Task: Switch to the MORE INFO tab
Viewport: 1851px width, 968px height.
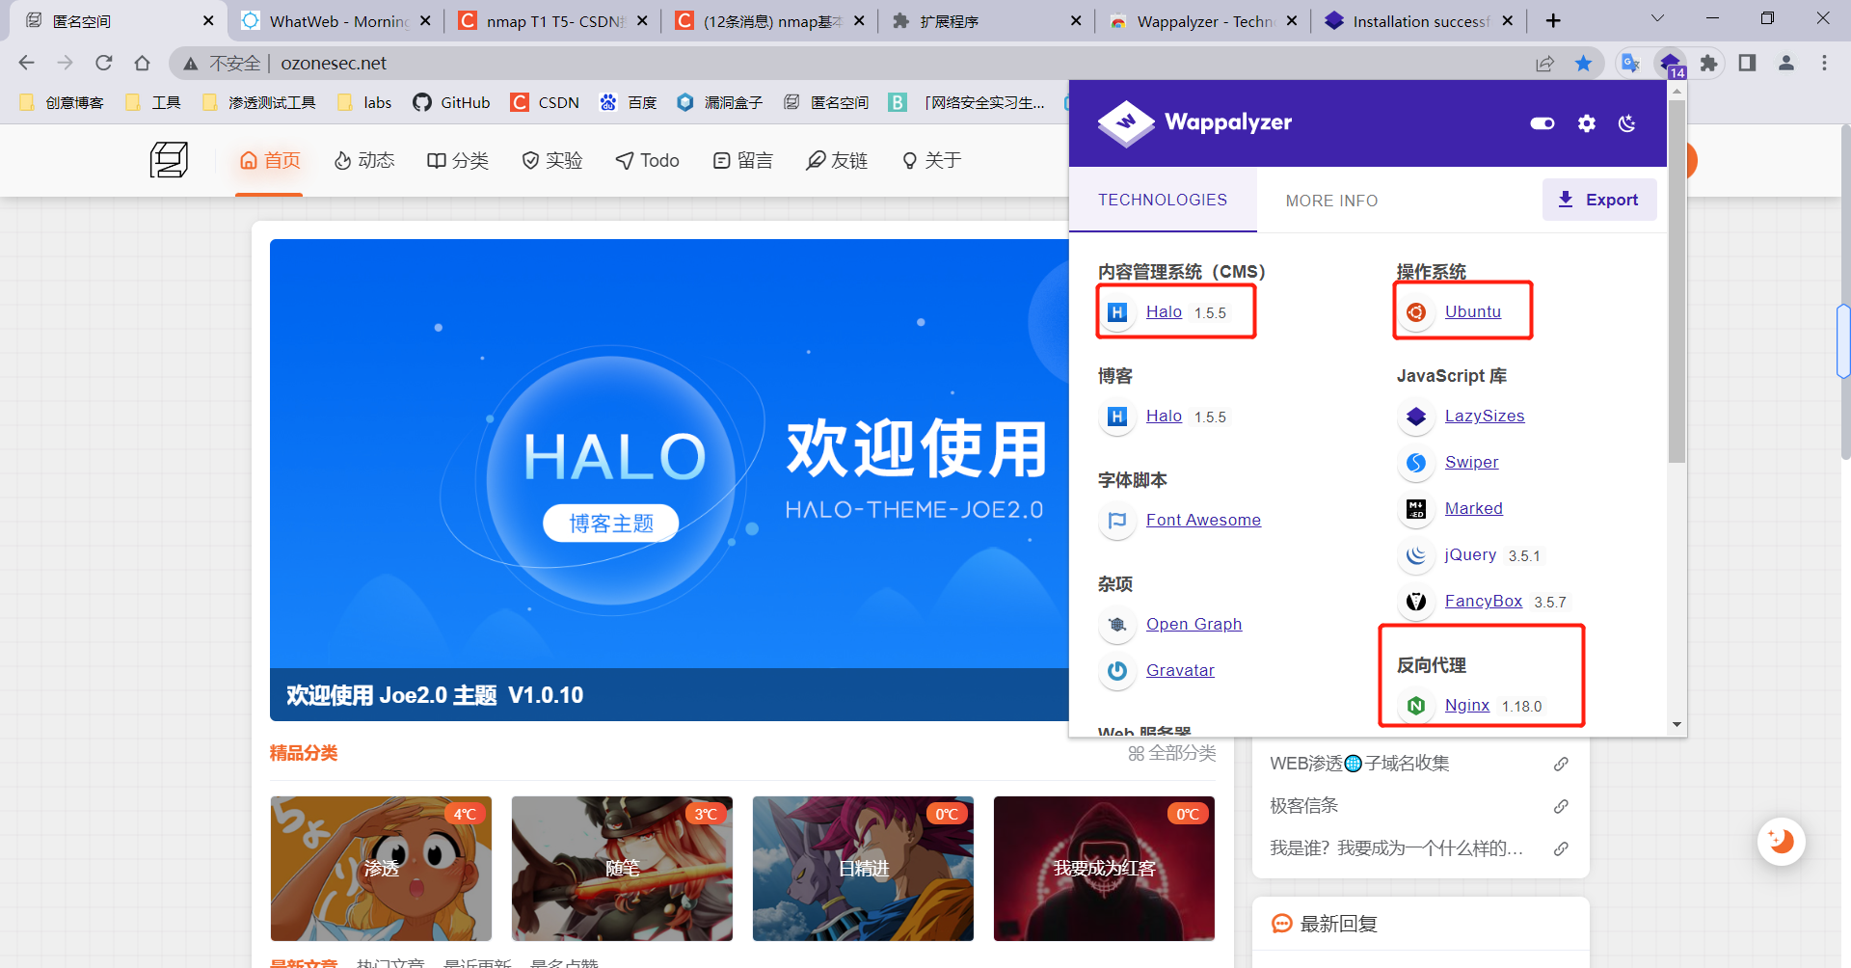Action: (1331, 201)
